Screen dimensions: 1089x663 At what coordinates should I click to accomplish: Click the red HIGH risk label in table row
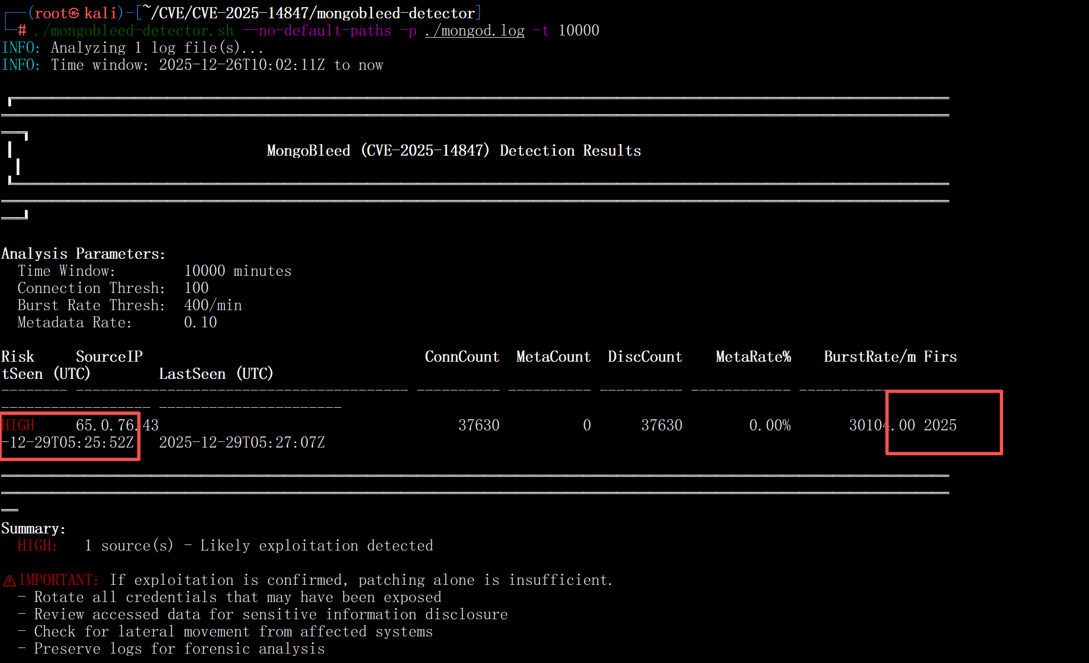[18, 425]
